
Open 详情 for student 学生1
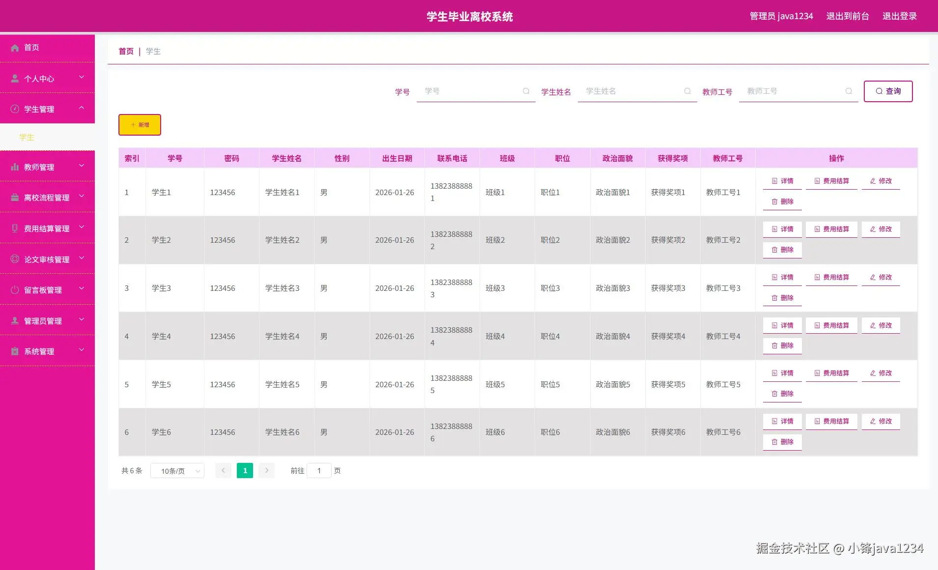click(x=782, y=181)
